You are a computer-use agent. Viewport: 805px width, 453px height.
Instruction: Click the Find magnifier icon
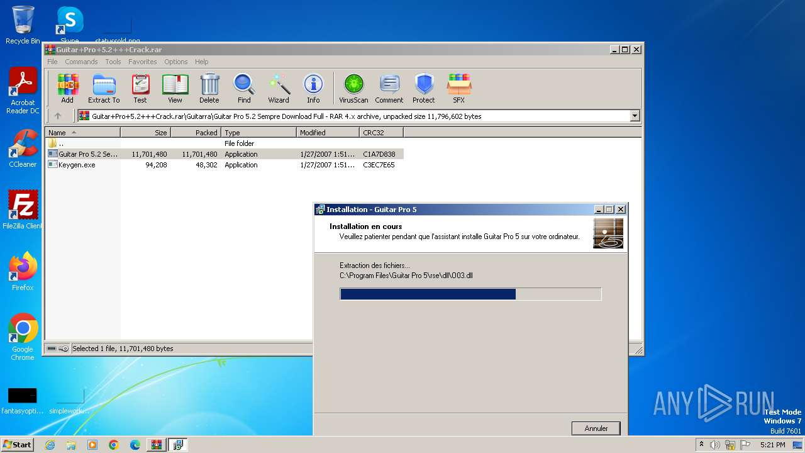coord(244,88)
